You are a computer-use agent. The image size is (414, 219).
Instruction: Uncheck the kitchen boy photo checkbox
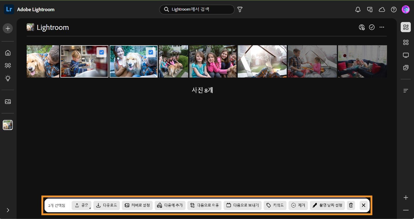101,52
